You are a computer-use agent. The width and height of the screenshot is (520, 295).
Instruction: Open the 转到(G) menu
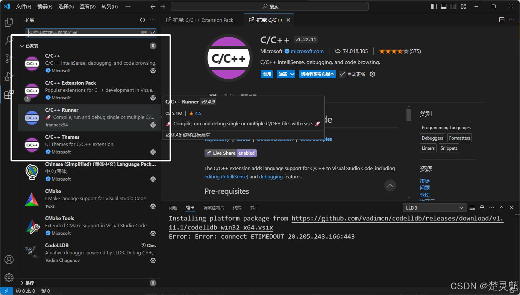click(109, 6)
